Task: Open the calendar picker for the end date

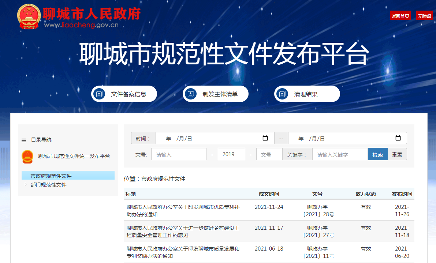Action: click(399, 138)
